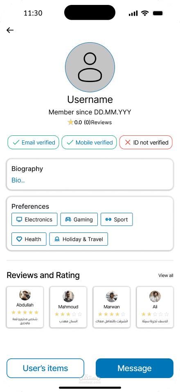Tap the back arrow icon

pyautogui.click(x=10, y=30)
